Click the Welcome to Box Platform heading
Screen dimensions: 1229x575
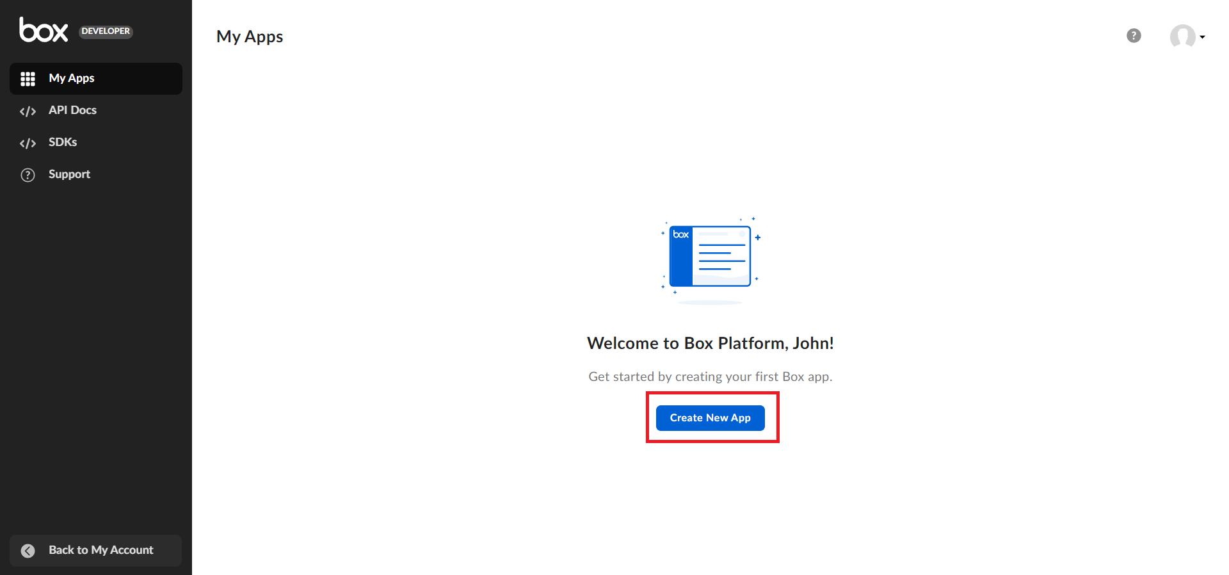point(710,343)
